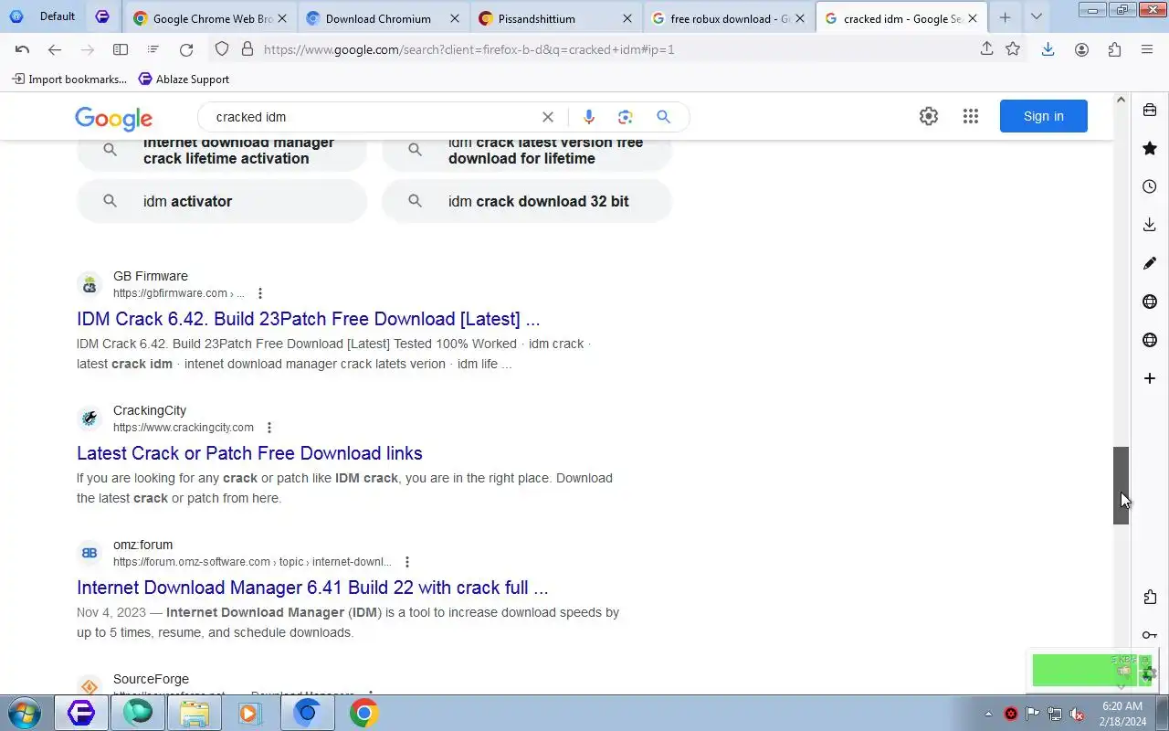Screen dimensions: 1169x731
Task: Switch to Download Chromium tab
Action: [x=383, y=18]
